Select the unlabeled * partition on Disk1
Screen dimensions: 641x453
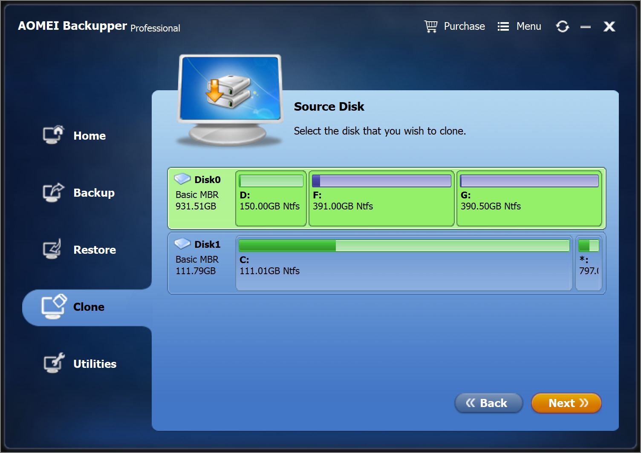589,263
